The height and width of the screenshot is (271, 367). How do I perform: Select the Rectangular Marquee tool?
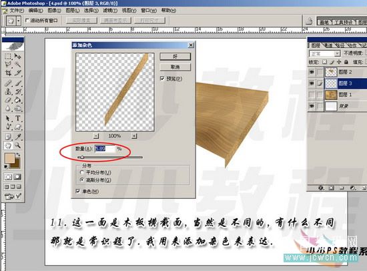[8, 57]
